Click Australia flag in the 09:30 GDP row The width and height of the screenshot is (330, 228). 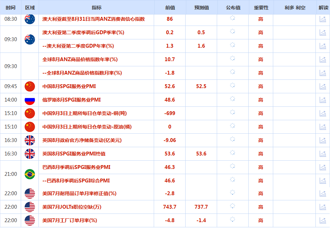point(30,39)
